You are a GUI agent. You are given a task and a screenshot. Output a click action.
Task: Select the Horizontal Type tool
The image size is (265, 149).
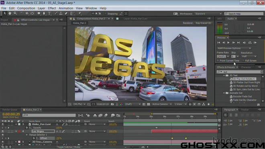click(x=49, y=14)
